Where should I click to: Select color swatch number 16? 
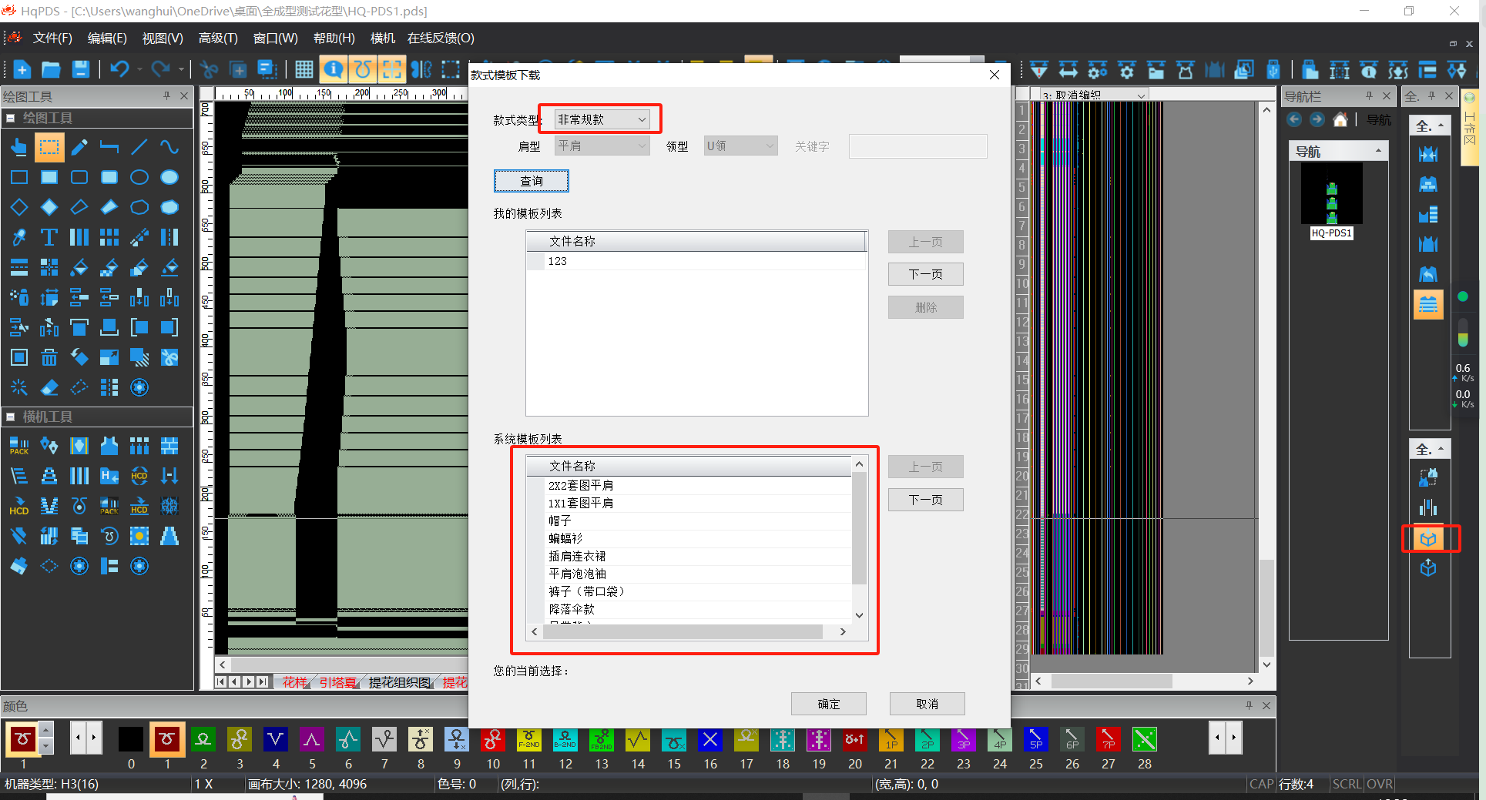[710, 739]
